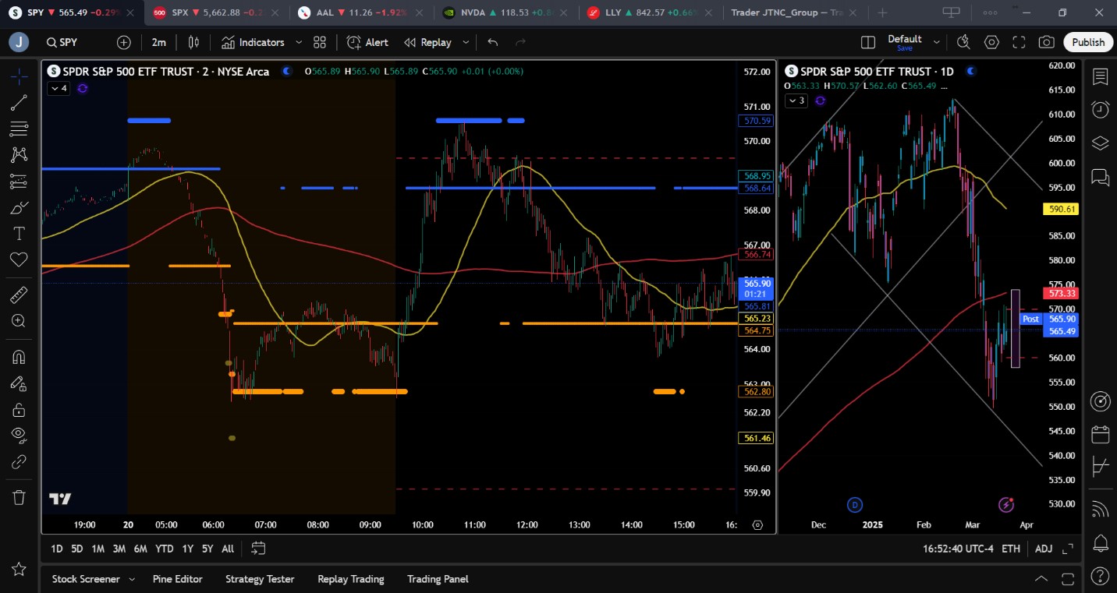The width and height of the screenshot is (1117, 593).
Task: Activate the zoom-in magnifier tool
Action: tap(20, 320)
